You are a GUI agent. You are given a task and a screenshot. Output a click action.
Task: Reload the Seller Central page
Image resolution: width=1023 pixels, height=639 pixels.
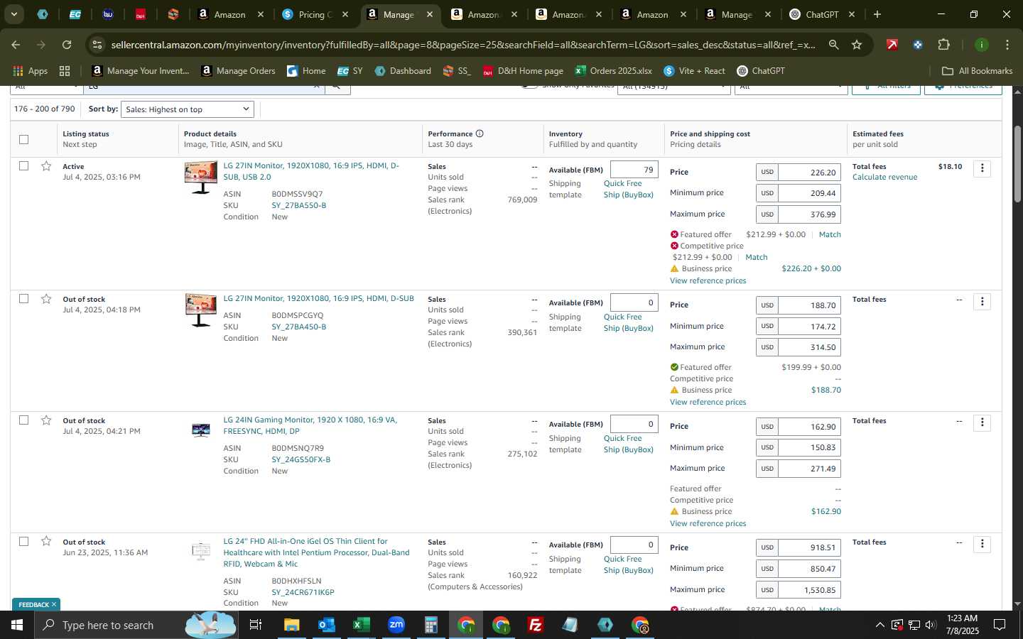coord(67,45)
